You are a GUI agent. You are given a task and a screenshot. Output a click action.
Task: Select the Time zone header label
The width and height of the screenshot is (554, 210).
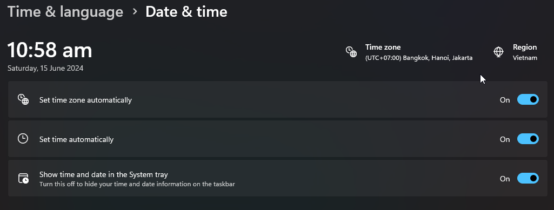383,48
